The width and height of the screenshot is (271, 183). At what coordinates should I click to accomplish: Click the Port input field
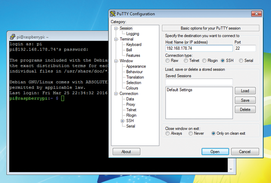245,48
